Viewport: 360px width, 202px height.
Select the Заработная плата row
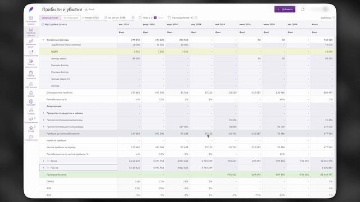tap(186, 45)
